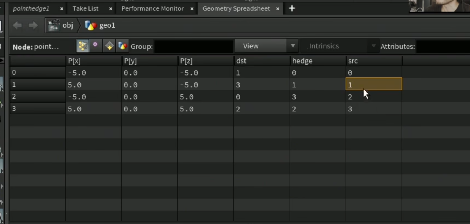470x224 pixels.
Task: Toggle the Primitives attribute view icon
Action: pos(109,46)
